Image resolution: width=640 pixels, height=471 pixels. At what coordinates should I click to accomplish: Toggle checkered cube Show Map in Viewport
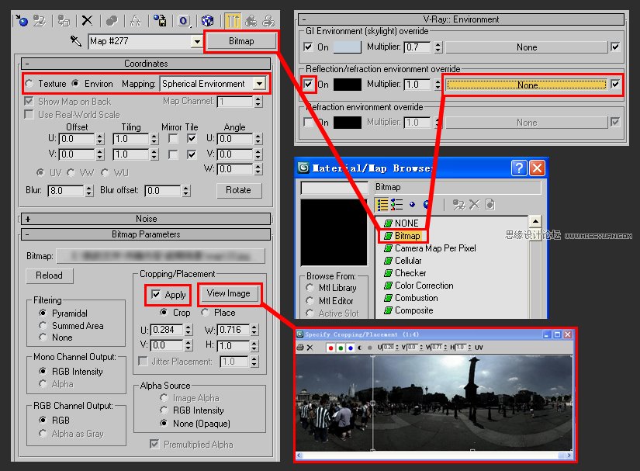tap(207, 20)
